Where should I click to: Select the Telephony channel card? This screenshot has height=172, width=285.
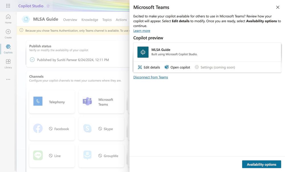point(52,102)
